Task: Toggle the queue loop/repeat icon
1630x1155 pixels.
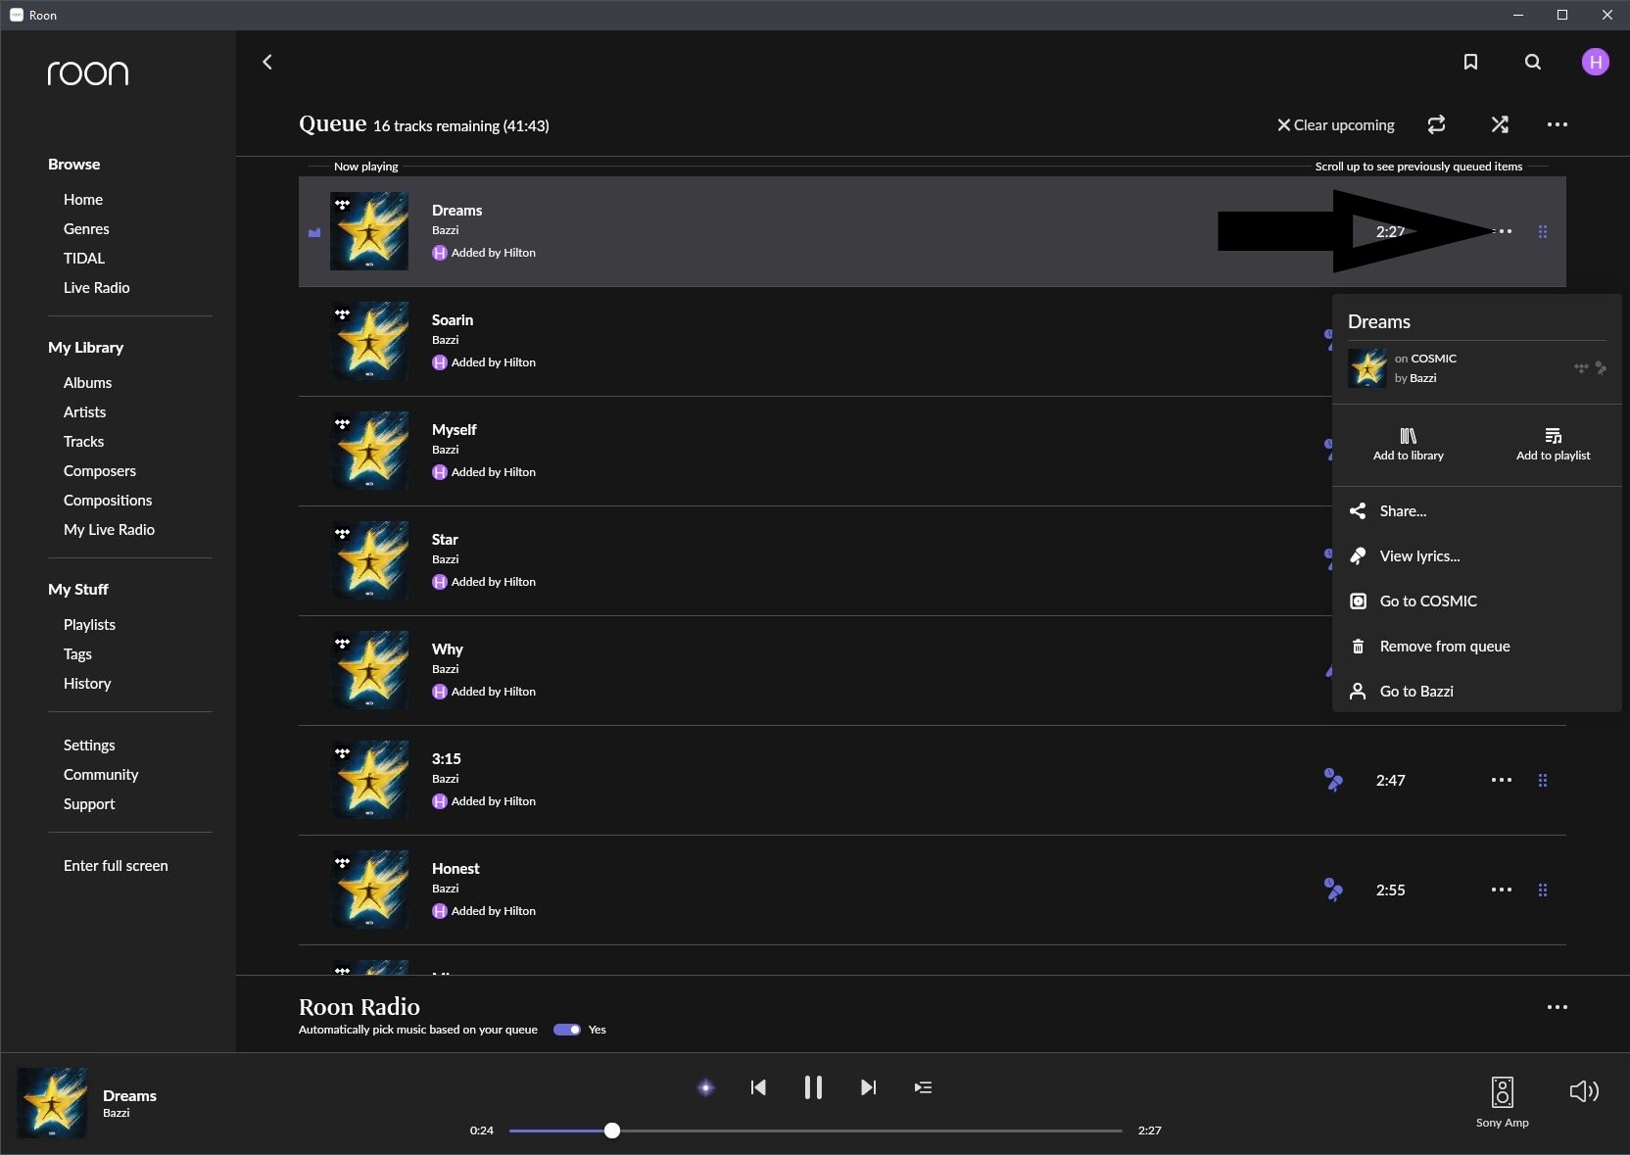Action: tap(1437, 124)
